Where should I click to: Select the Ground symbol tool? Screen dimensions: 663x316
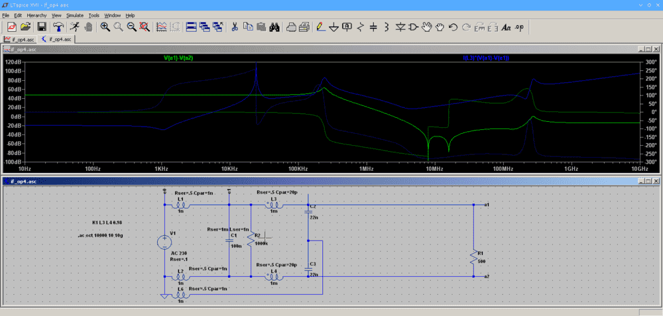(333, 27)
